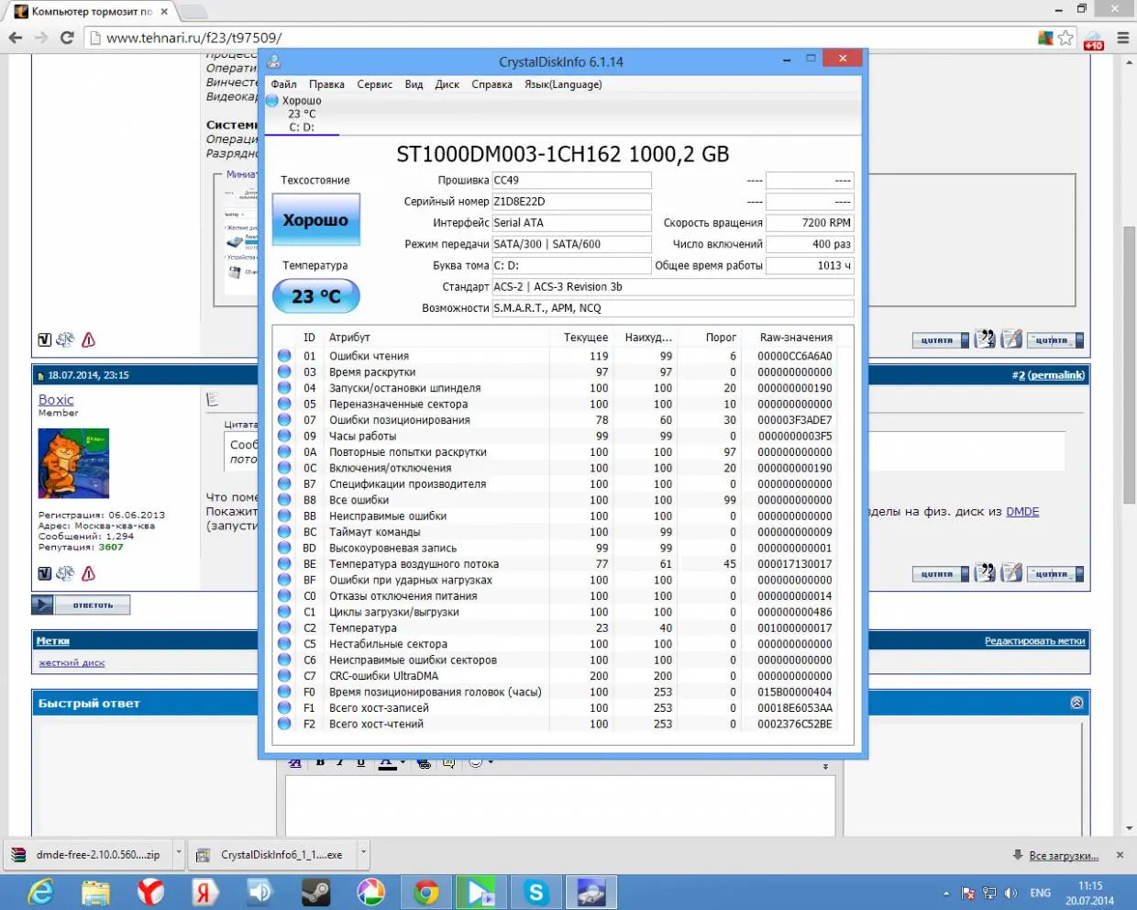
Task: Launch Yandex Browser from the taskbar
Action: point(150,892)
